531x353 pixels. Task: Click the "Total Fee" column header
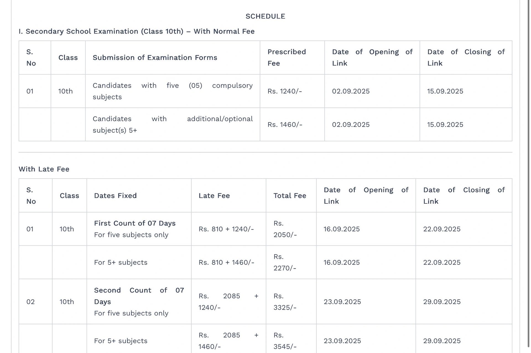click(290, 196)
